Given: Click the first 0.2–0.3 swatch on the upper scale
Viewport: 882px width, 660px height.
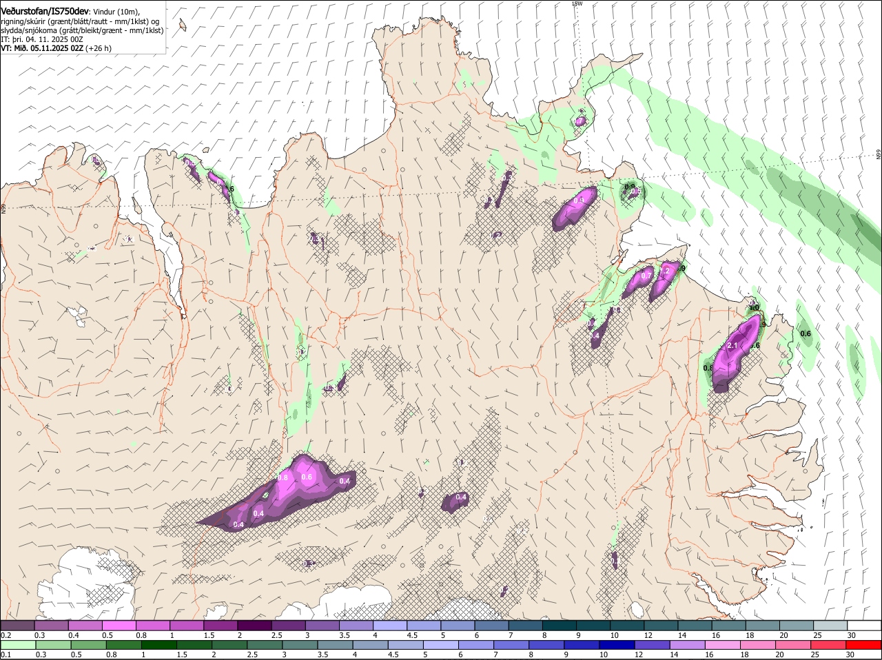Looking at the screenshot, I should (17, 626).
